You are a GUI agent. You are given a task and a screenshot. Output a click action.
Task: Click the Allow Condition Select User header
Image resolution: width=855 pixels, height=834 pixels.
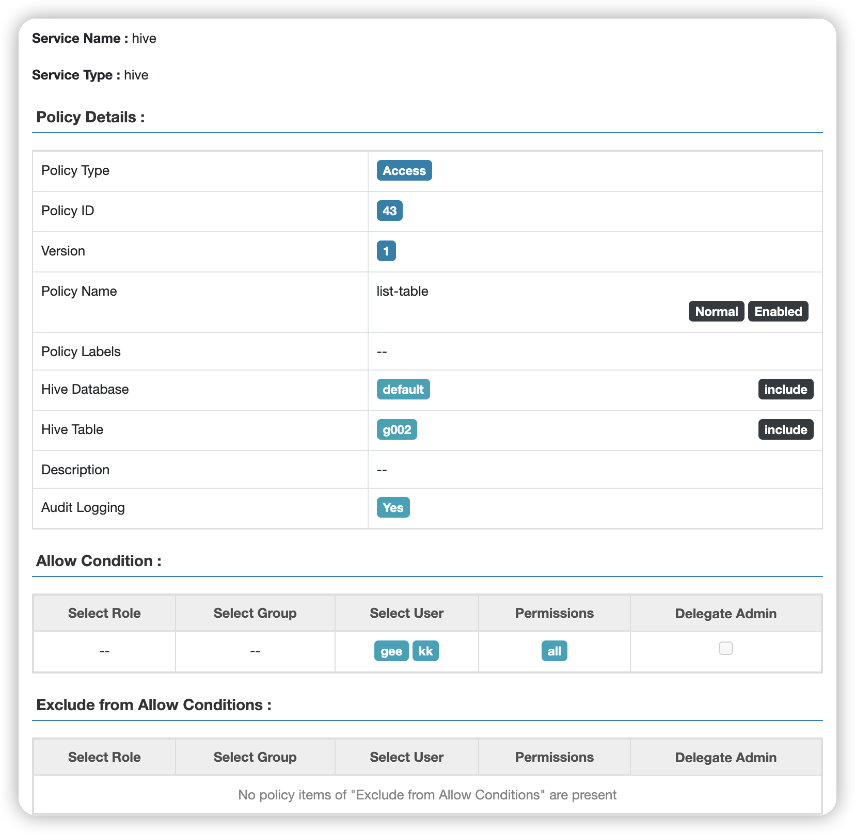tap(406, 613)
